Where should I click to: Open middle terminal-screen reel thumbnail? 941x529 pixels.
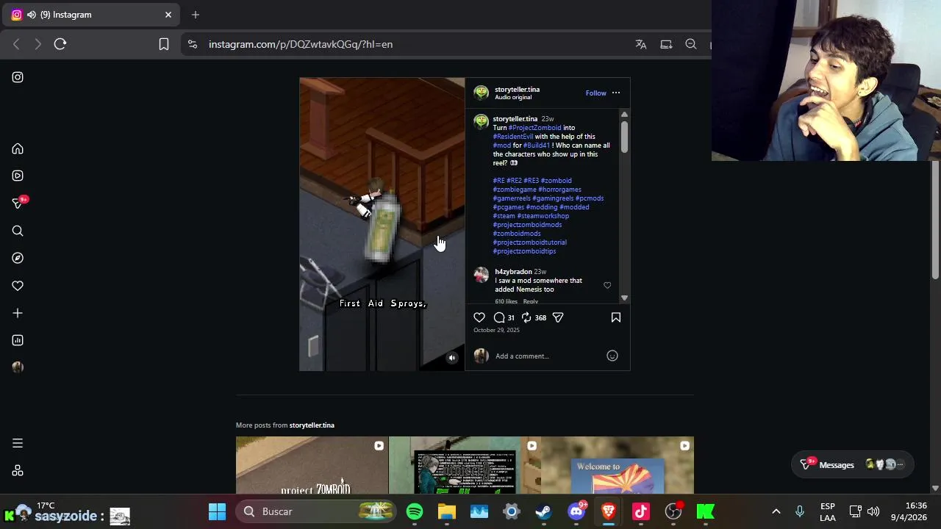point(465,465)
